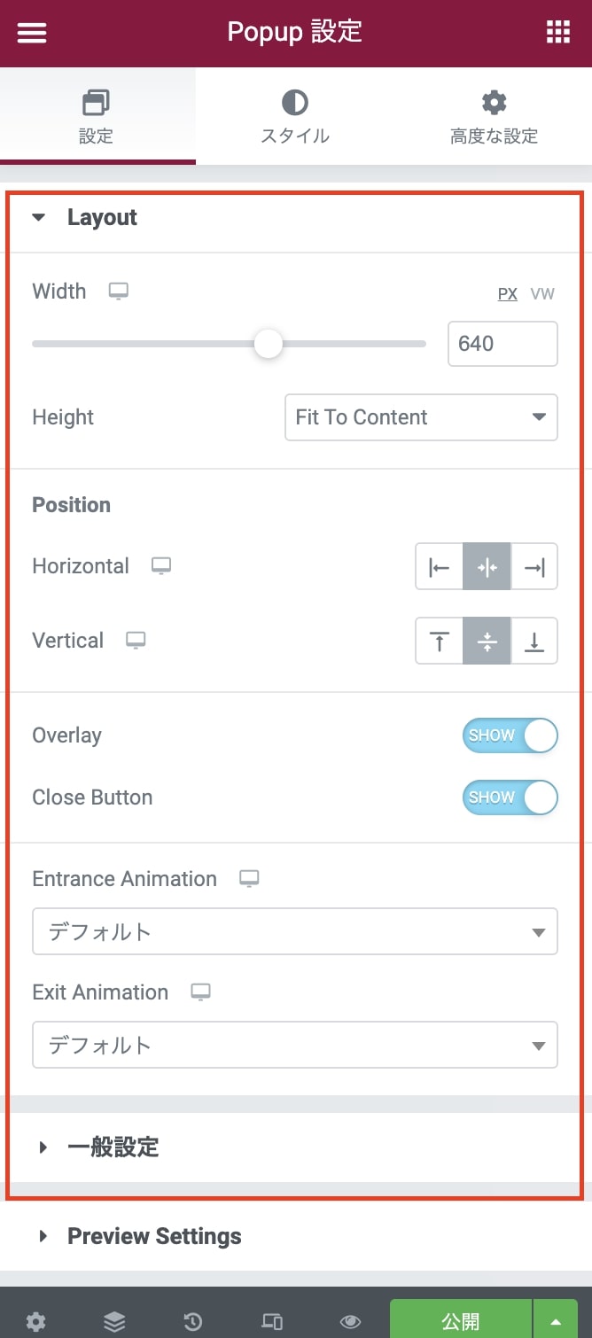The image size is (592, 1338).
Task: Toggle the Close Button switch
Action: tap(510, 797)
